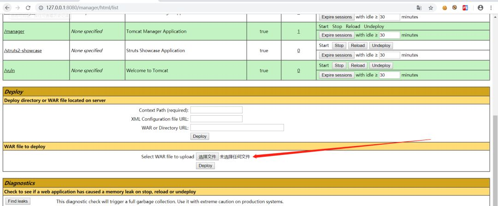Expire sessions for /vuln
Image resolution: width=498 pixels, height=206 pixels.
[x=337, y=75]
